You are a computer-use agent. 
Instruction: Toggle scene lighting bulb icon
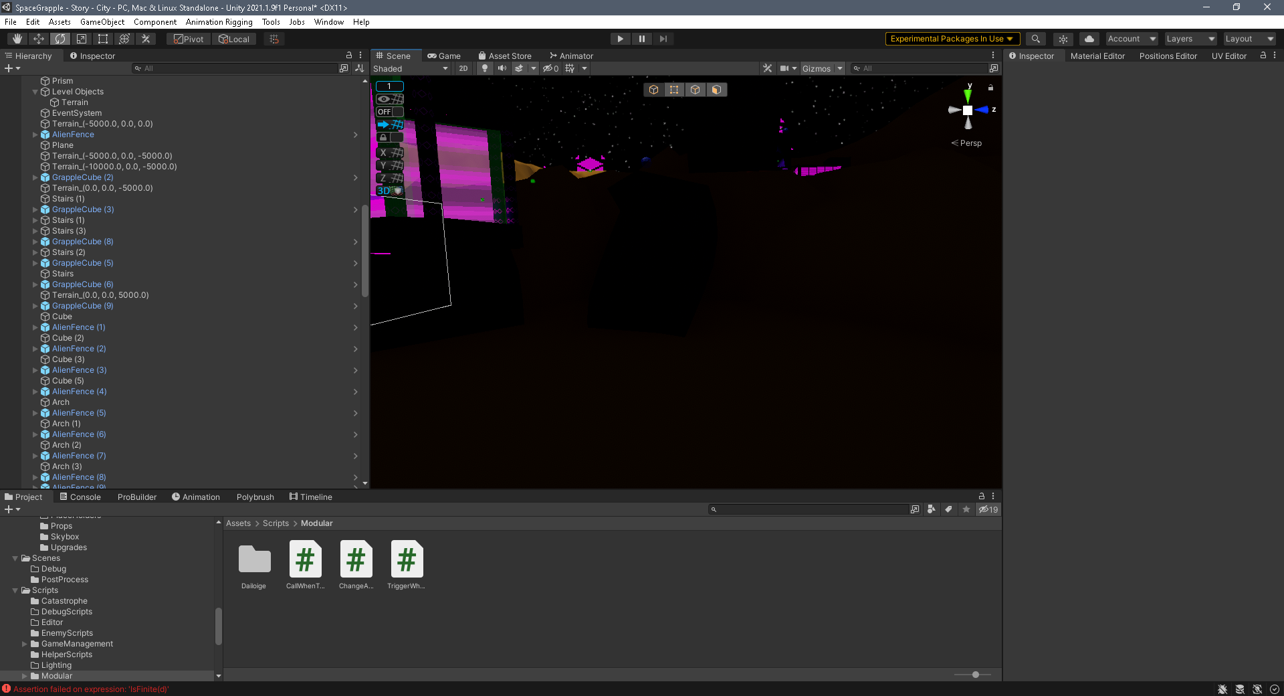tap(485, 68)
